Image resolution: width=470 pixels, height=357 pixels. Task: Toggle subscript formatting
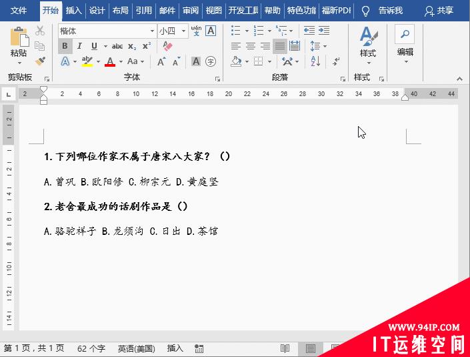point(132,46)
